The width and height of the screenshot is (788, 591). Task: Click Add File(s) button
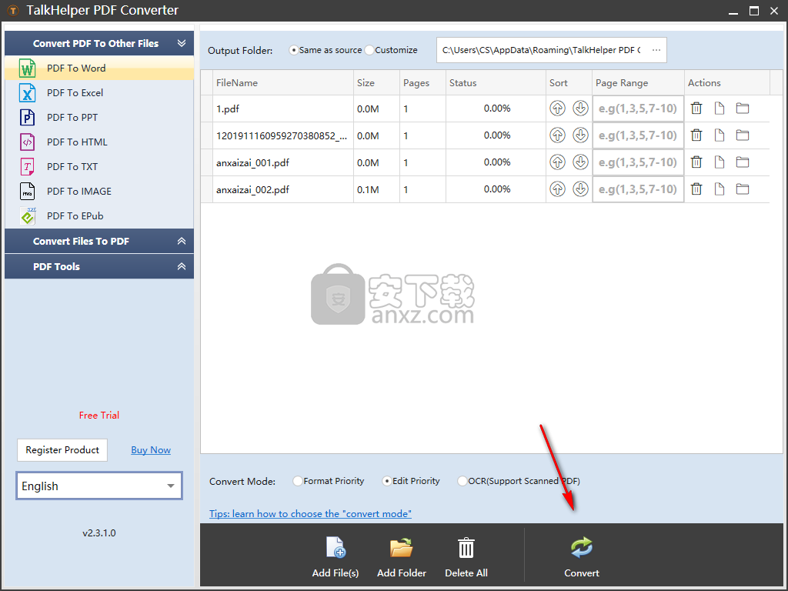pos(336,557)
